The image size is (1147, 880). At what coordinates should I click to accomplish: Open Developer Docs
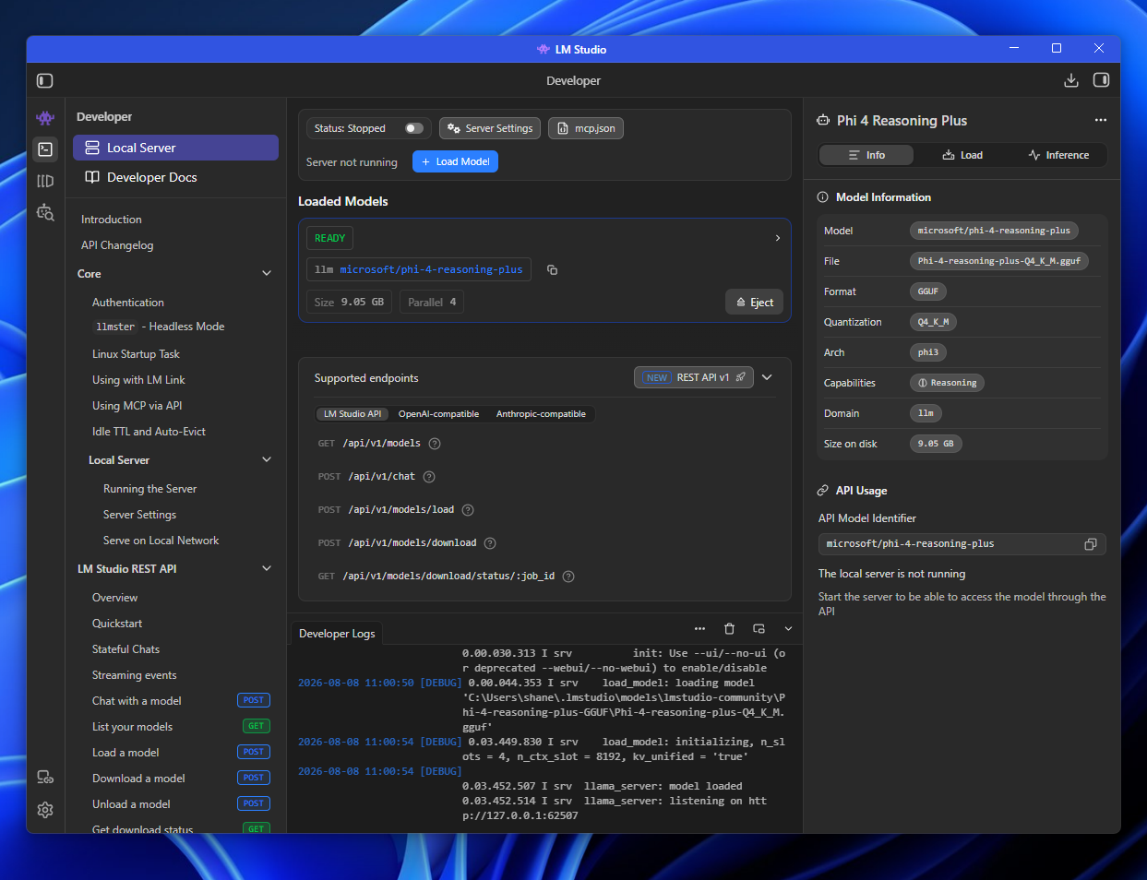[175, 177]
